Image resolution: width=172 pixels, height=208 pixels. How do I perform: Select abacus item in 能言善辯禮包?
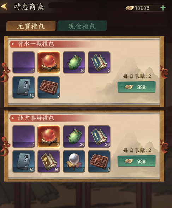click(x=99, y=161)
